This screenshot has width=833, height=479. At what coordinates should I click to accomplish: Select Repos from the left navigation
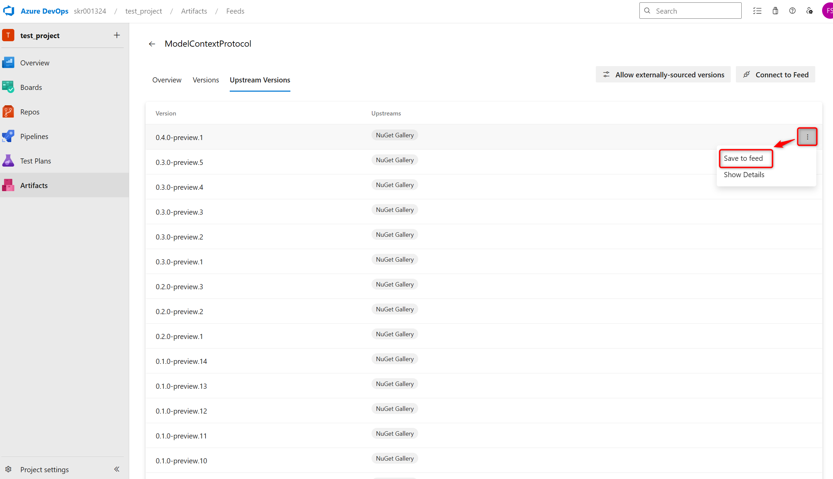29,111
